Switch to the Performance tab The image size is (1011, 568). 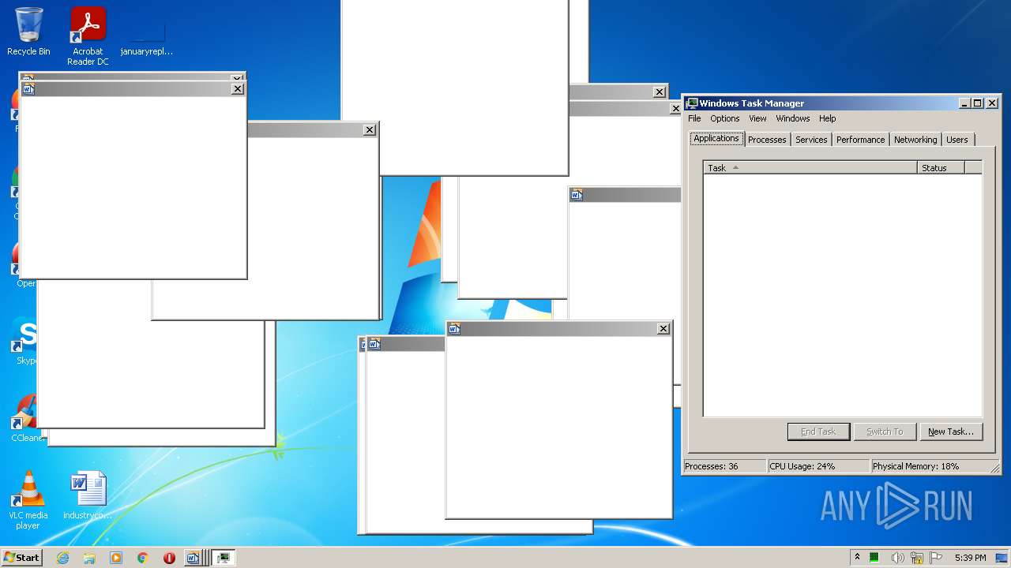[860, 140]
